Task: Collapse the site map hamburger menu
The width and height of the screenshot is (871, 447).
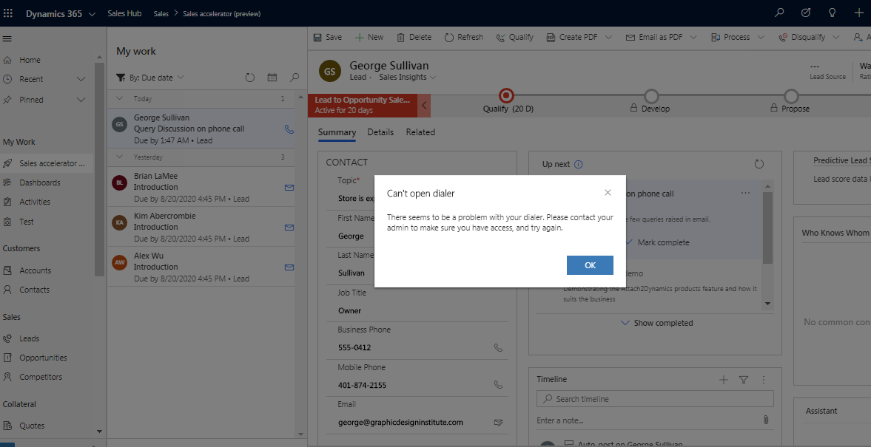Action: pyautogui.click(x=7, y=39)
